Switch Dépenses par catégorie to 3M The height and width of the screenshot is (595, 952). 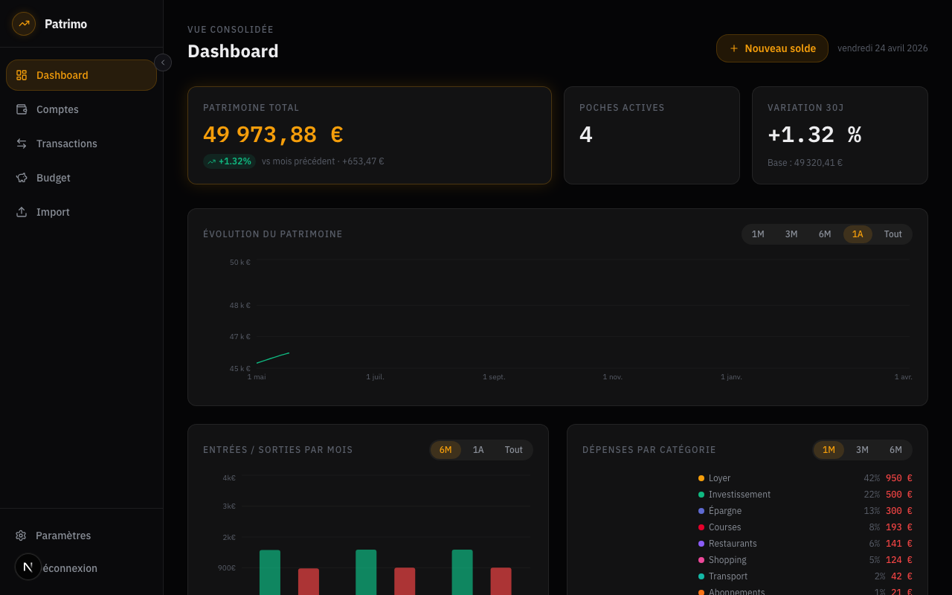coord(862,450)
